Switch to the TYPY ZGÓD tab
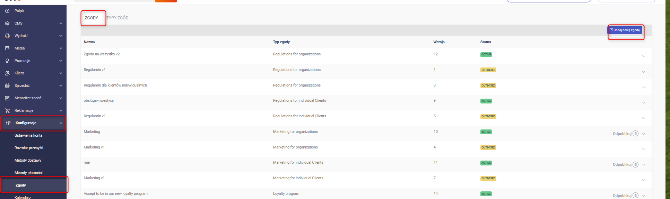 point(118,18)
